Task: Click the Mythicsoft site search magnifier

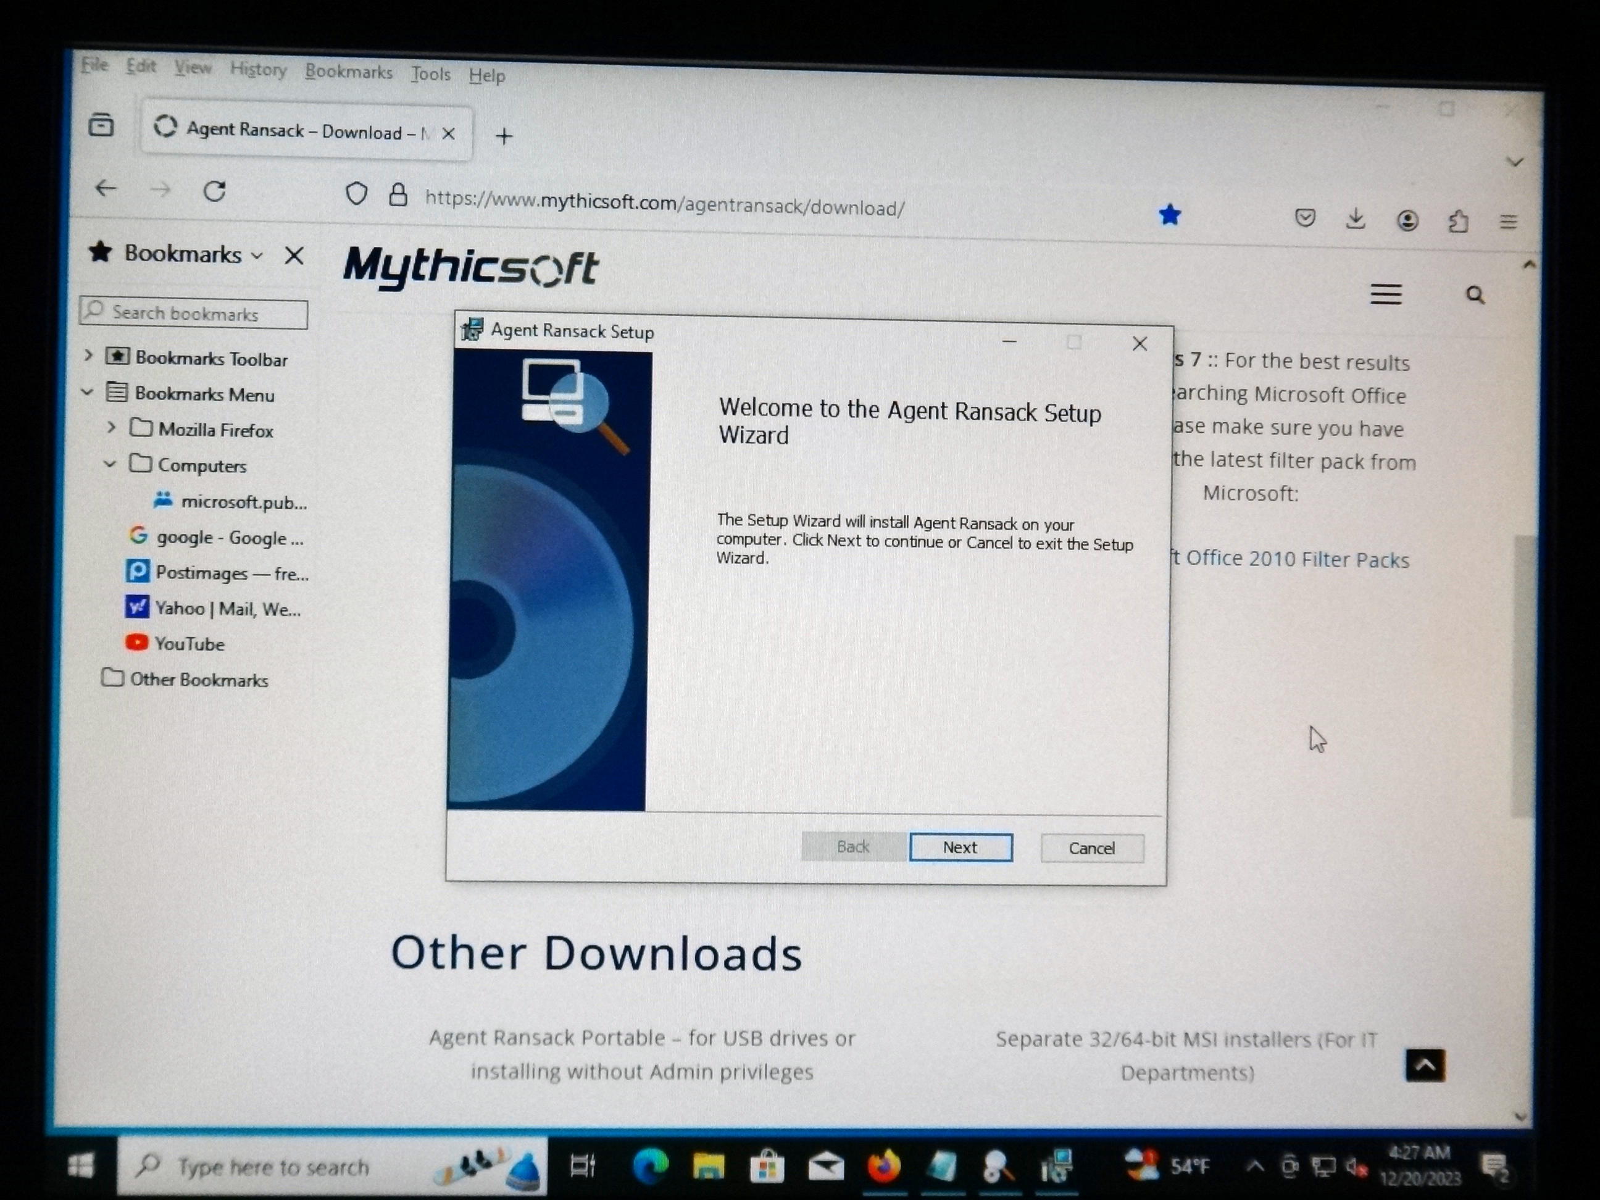Action: 1475,295
